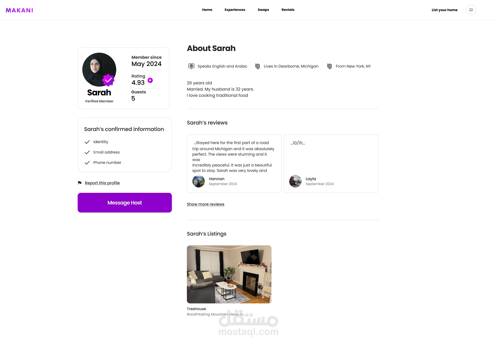
Task: Click the language speech bubble icon
Action: click(191, 66)
